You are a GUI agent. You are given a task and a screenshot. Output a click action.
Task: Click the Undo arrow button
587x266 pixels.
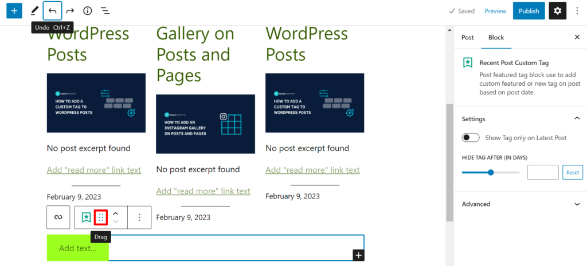(x=52, y=11)
